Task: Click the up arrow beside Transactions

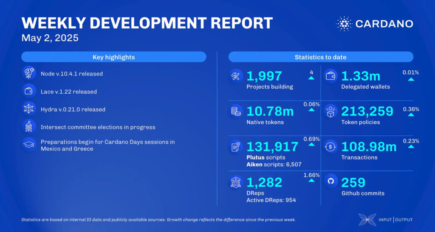Action: (x=411, y=146)
